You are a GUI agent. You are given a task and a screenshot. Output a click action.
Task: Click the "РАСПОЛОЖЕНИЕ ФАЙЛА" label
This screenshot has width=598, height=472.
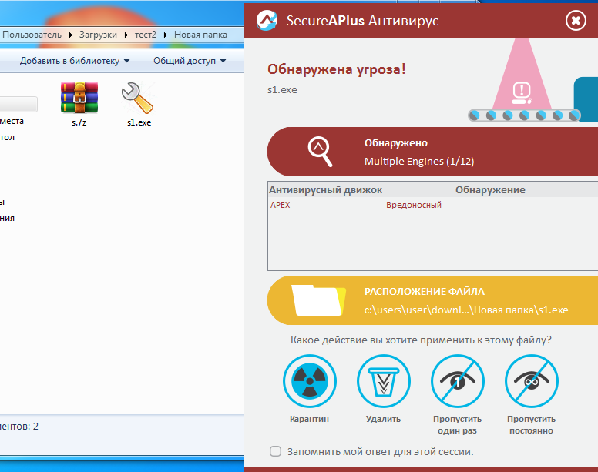pyautogui.click(x=424, y=291)
